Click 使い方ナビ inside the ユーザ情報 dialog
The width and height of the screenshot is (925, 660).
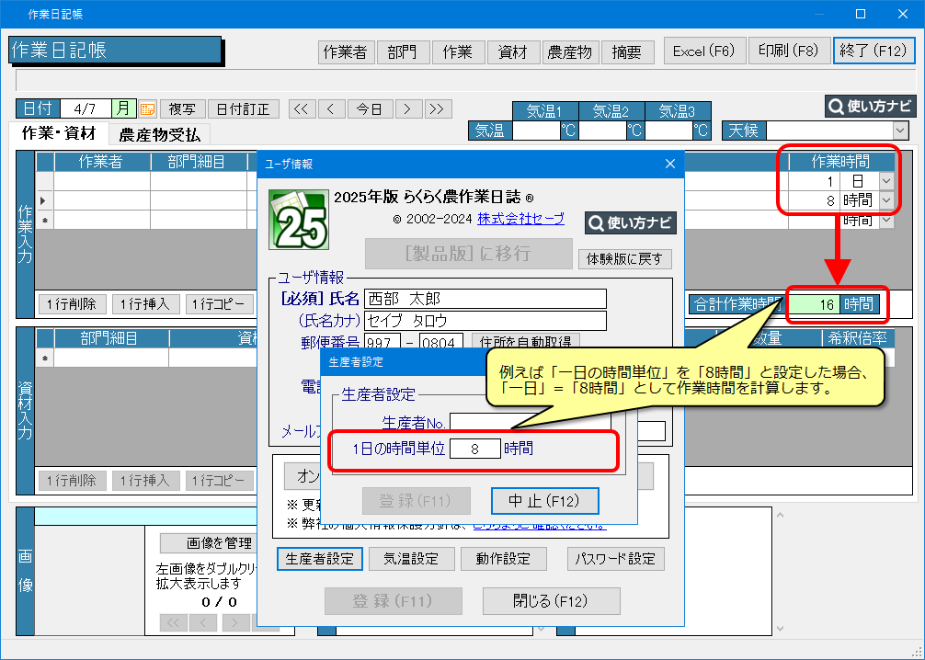[x=630, y=222]
